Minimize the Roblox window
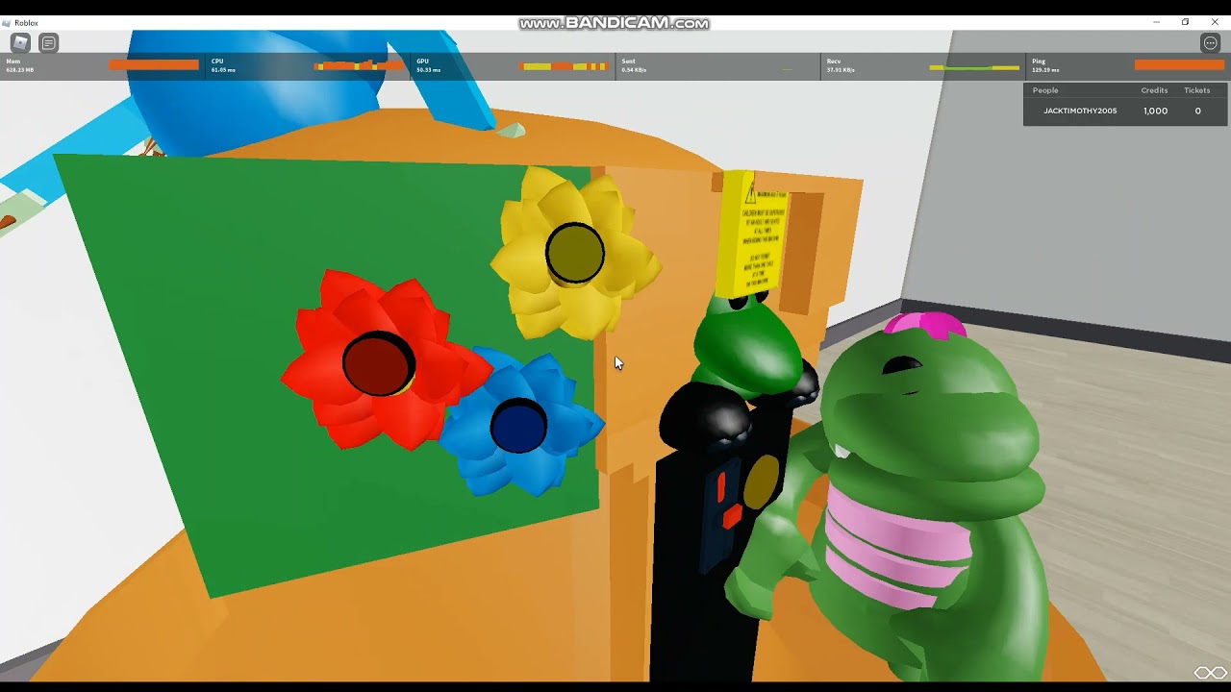Viewport: 1231px width, 692px height. [1156, 22]
